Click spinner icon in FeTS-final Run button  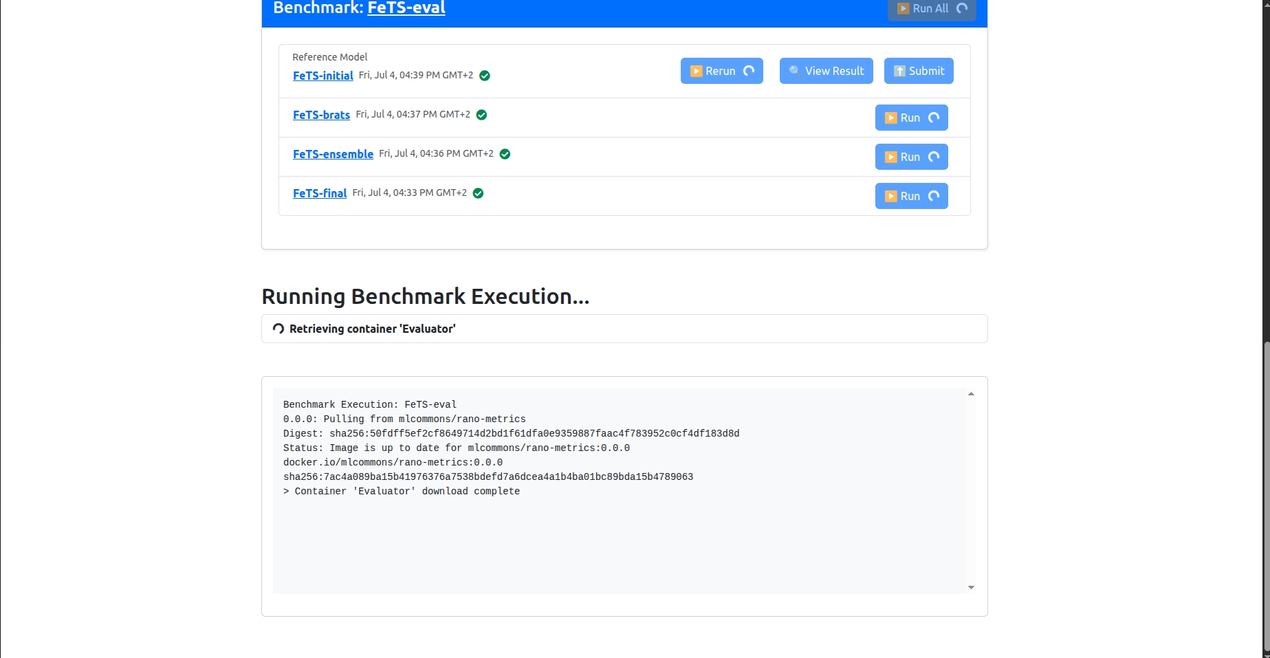934,196
